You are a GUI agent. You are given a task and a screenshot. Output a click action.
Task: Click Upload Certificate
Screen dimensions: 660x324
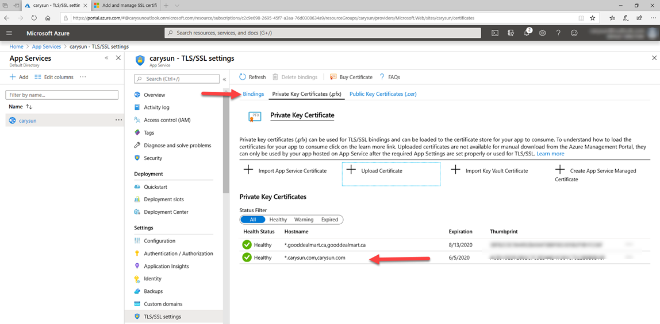391,174
